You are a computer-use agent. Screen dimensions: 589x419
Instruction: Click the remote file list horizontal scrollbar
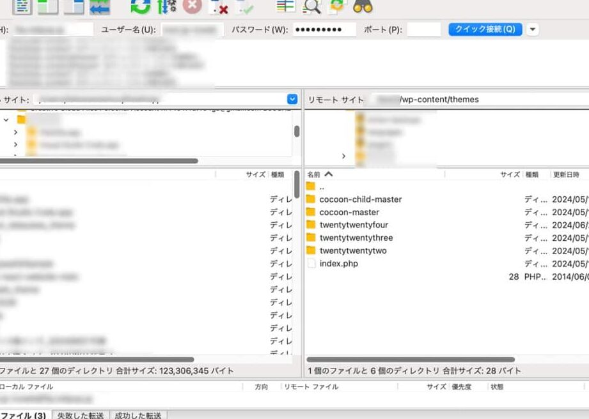pyautogui.click(x=411, y=360)
